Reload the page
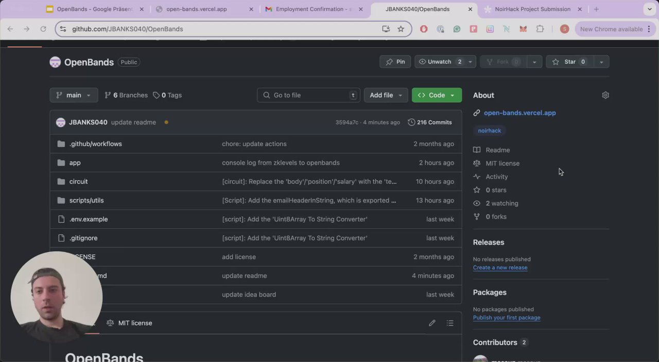 tap(43, 29)
